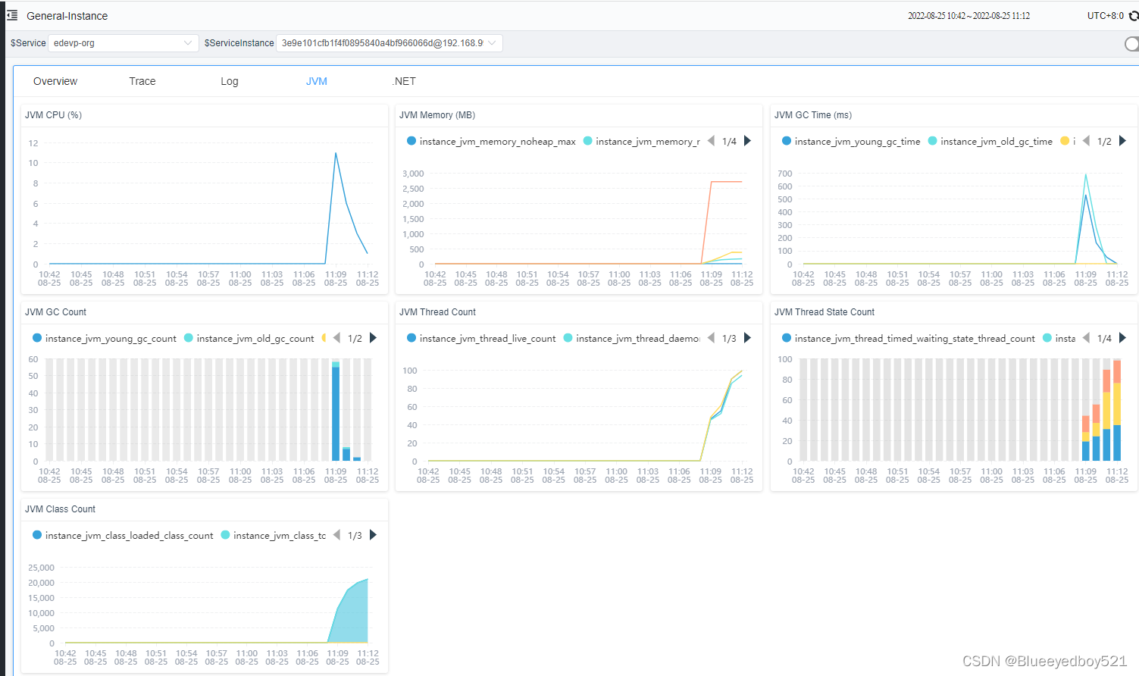Toggle instance_jvm_young_gc_count legend series
This screenshot has height=676, width=1139.
(x=104, y=338)
